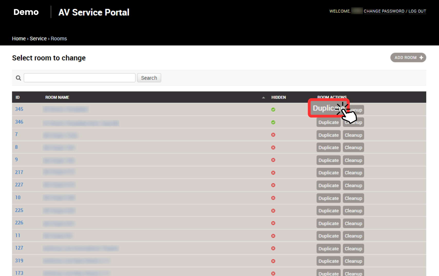Screen dimensions: 439x276
Task: Click inside the search input field
Action: point(80,77)
